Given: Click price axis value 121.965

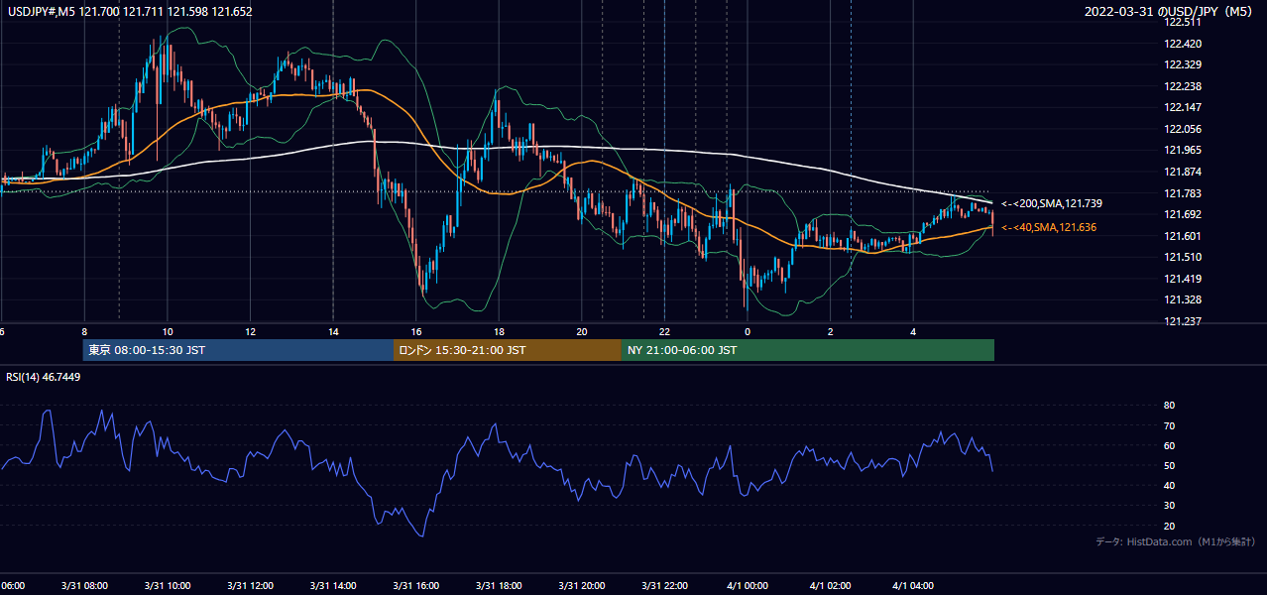Looking at the screenshot, I should pos(1184,151).
